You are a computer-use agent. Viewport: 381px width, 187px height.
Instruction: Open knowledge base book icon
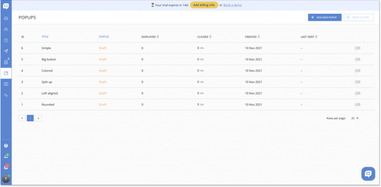(6, 84)
